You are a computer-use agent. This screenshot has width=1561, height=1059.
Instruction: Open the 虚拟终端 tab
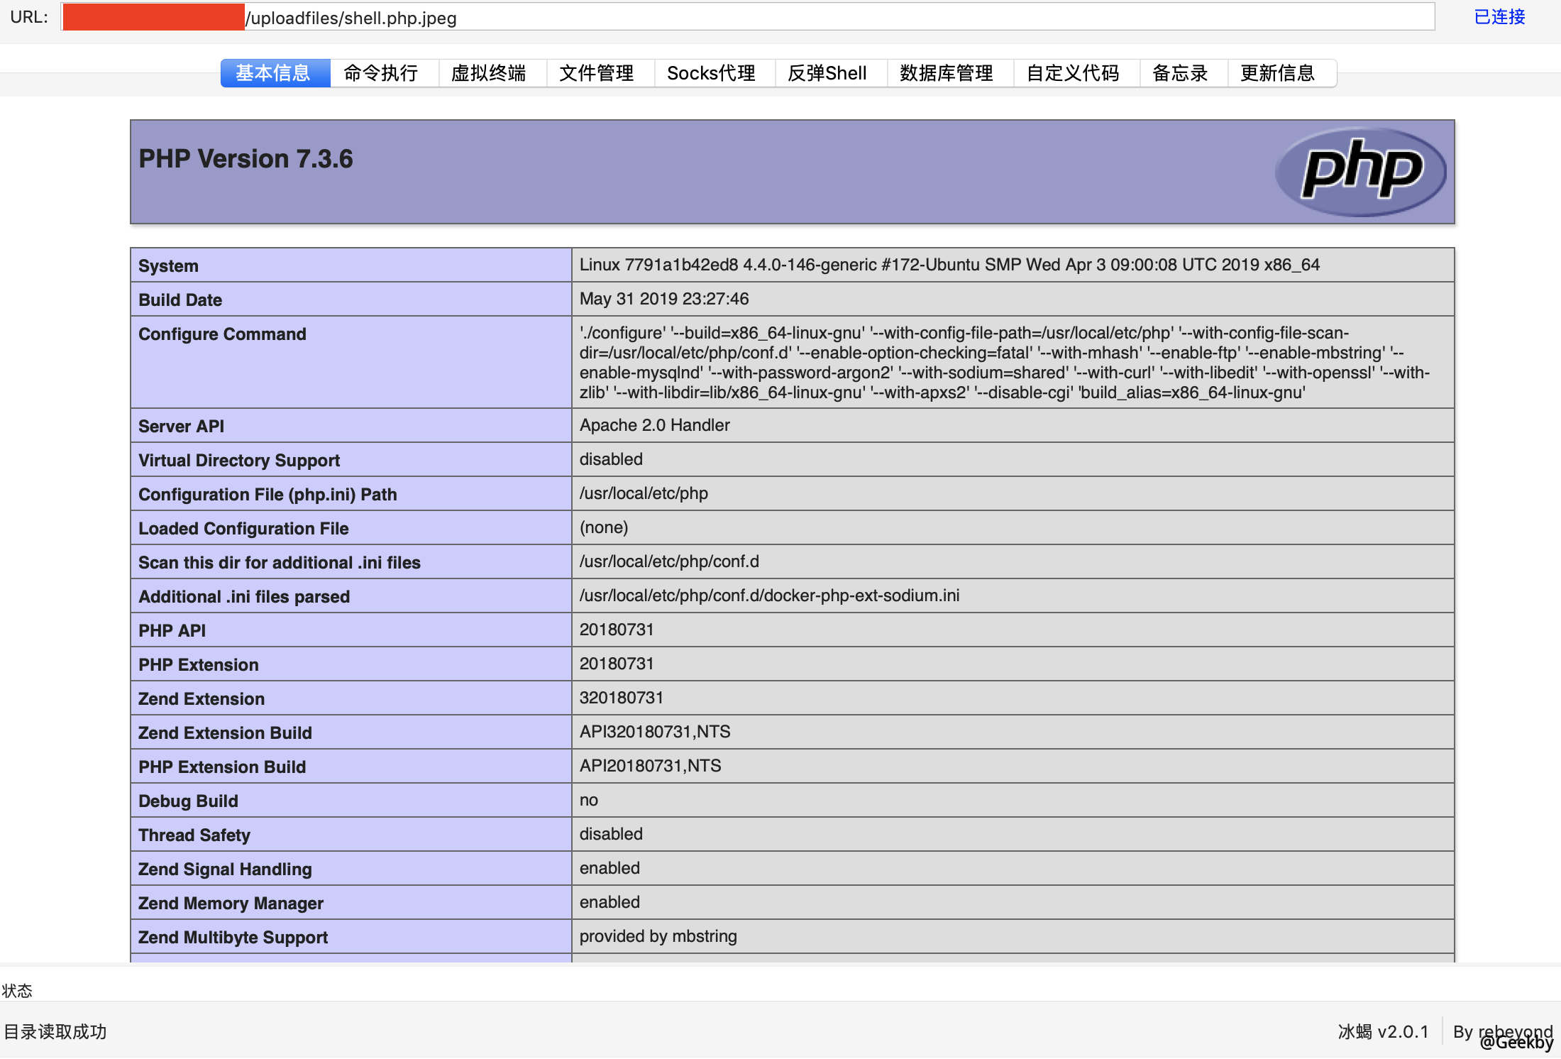click(490, 73)
